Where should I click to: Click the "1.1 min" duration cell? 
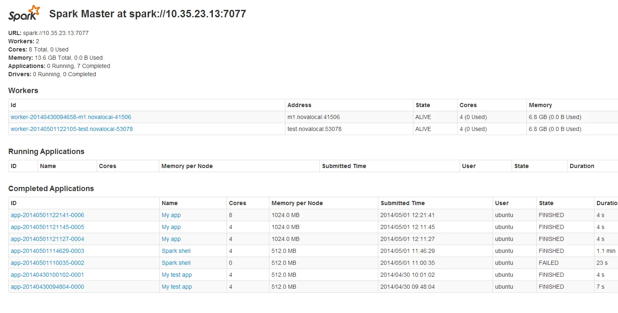point(606,251)
